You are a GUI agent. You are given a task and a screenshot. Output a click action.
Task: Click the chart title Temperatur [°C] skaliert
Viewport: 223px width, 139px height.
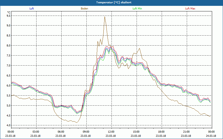[x=114, y=3]
